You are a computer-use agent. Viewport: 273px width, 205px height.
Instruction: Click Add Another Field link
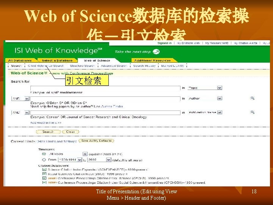pos(45,123)
